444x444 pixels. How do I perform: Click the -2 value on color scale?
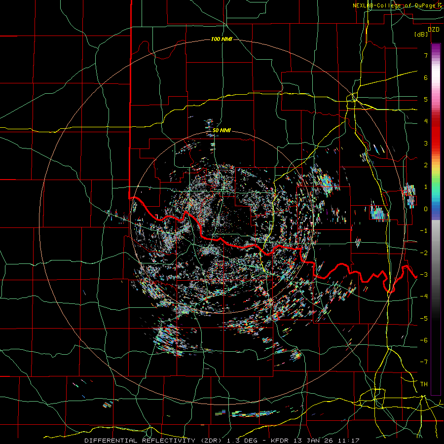(424, 253)
